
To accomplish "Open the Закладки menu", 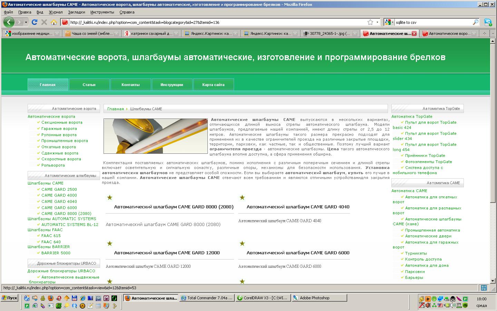I will click(76, 12).
